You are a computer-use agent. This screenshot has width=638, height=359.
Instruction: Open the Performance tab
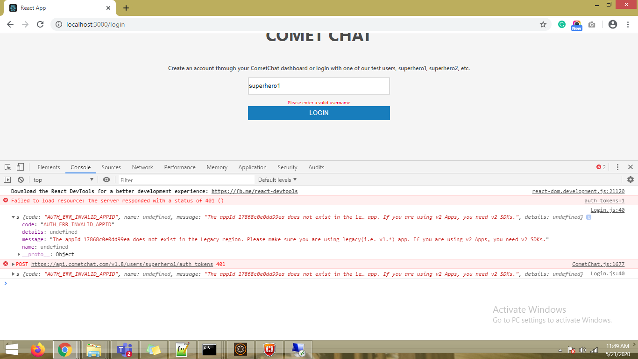click(x=180, y=167)
